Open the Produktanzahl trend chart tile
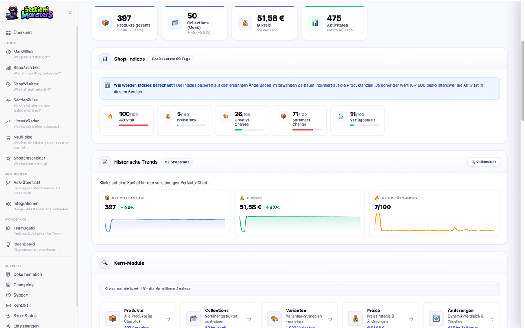This screenshot has width=525, height=328. pyautogui.click(x=165, y=213)
